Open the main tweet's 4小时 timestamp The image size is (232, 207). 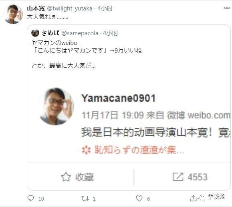pos(105,8)
